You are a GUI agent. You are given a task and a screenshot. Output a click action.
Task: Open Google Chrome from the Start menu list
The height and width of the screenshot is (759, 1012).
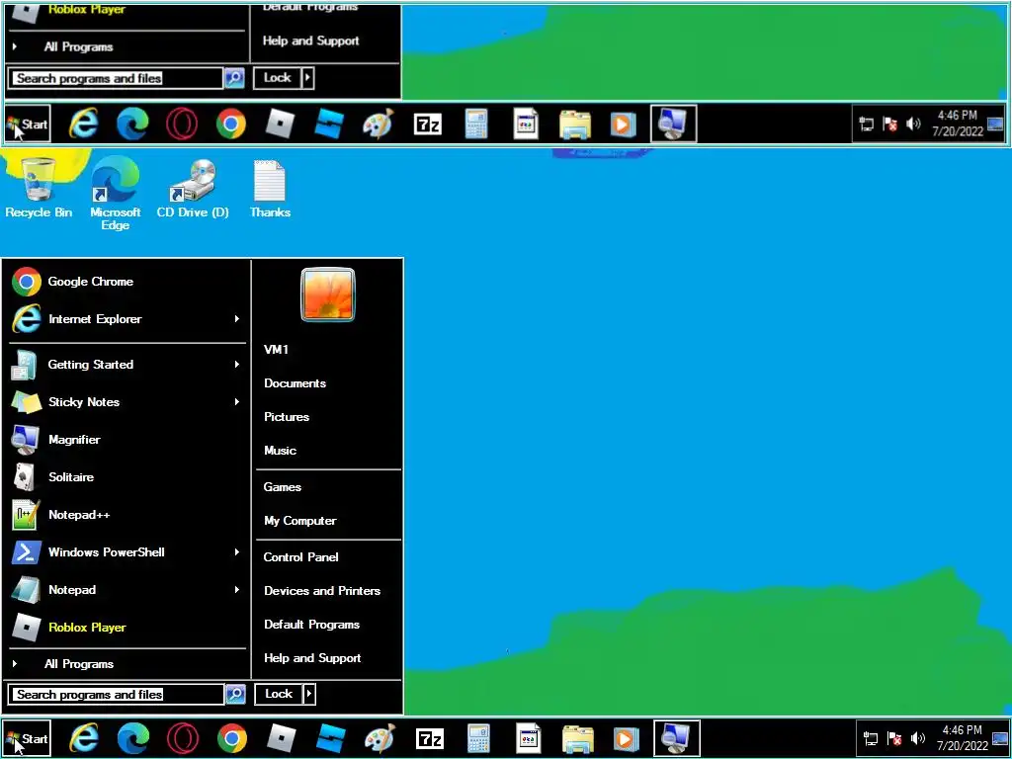coord(127,282)
